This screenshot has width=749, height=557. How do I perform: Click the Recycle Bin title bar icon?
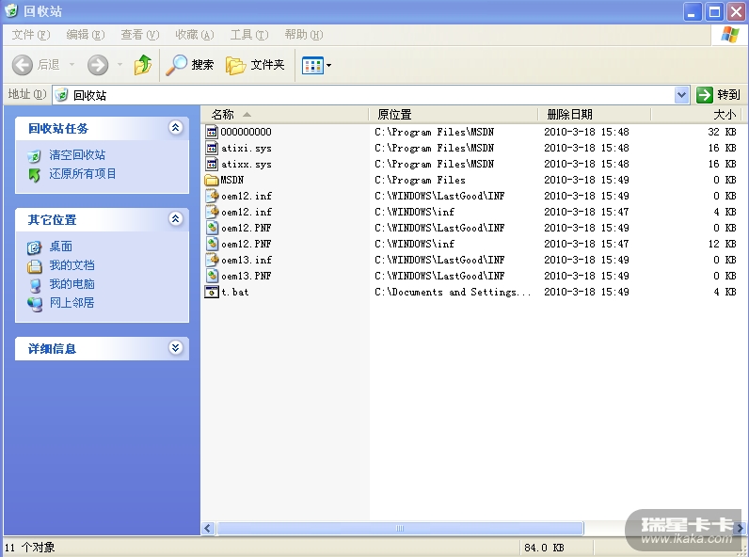[11, 10]
